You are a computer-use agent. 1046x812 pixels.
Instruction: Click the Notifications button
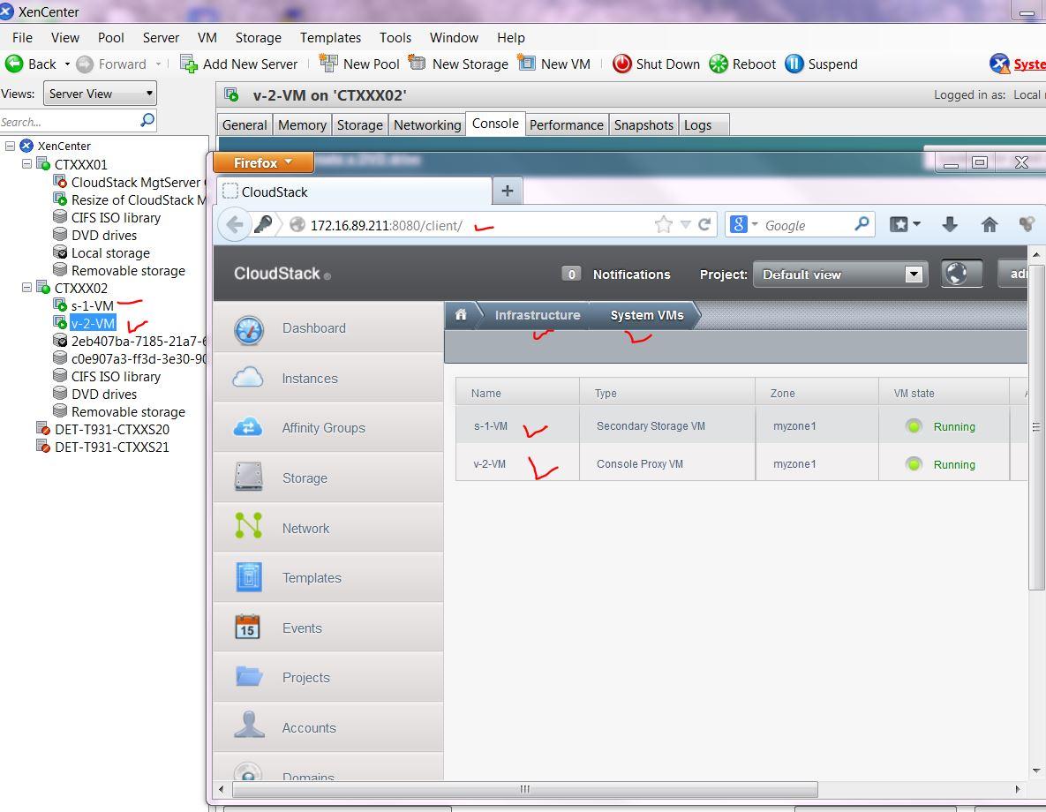(616, 274)
